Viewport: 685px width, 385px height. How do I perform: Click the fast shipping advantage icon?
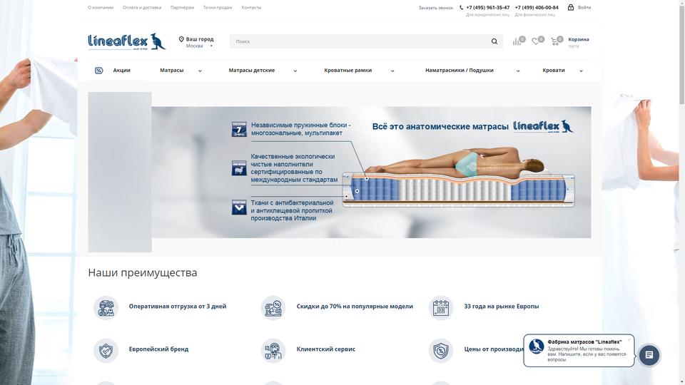106,308
